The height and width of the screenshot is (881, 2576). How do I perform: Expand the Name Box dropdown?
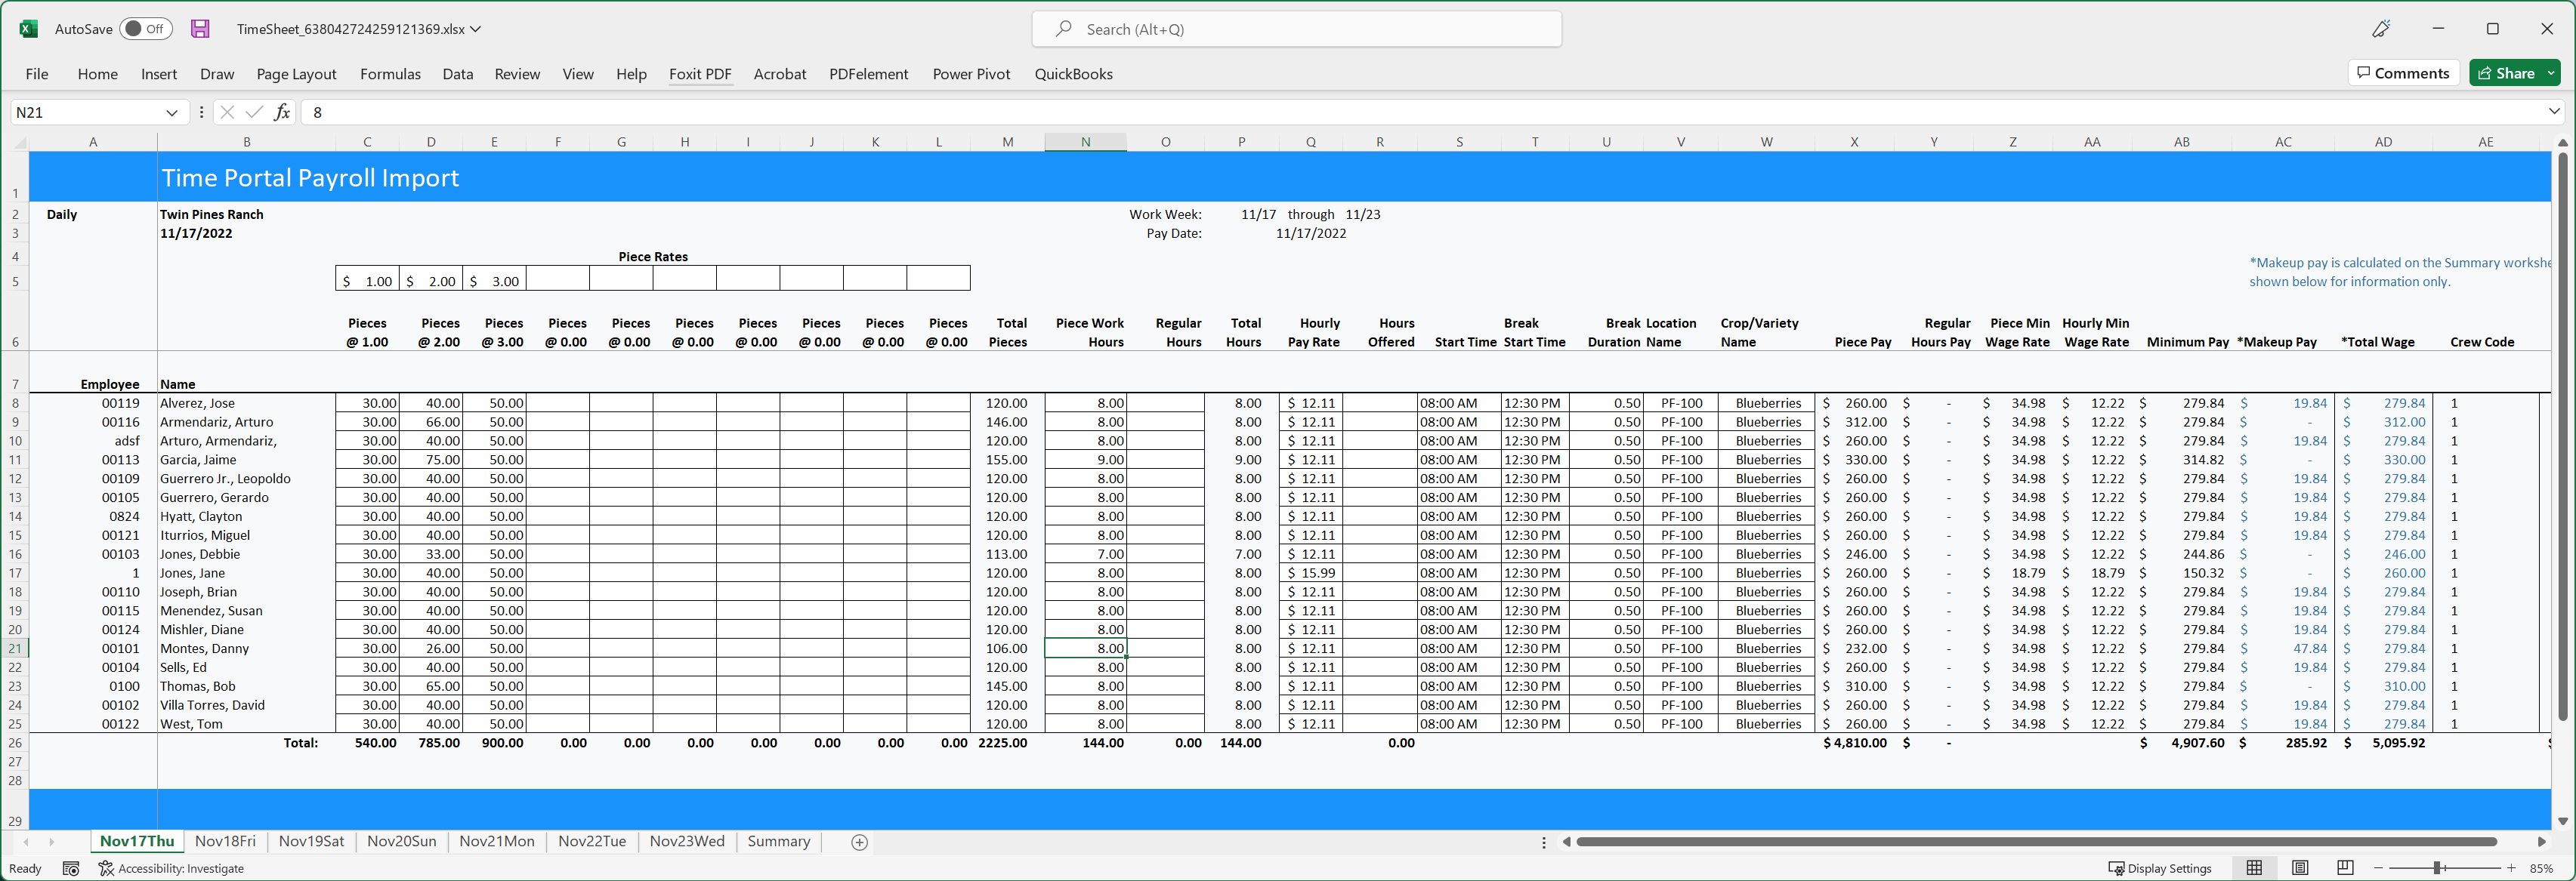171,112
